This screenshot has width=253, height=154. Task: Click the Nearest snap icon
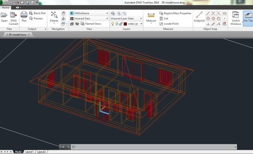point(218,24)
